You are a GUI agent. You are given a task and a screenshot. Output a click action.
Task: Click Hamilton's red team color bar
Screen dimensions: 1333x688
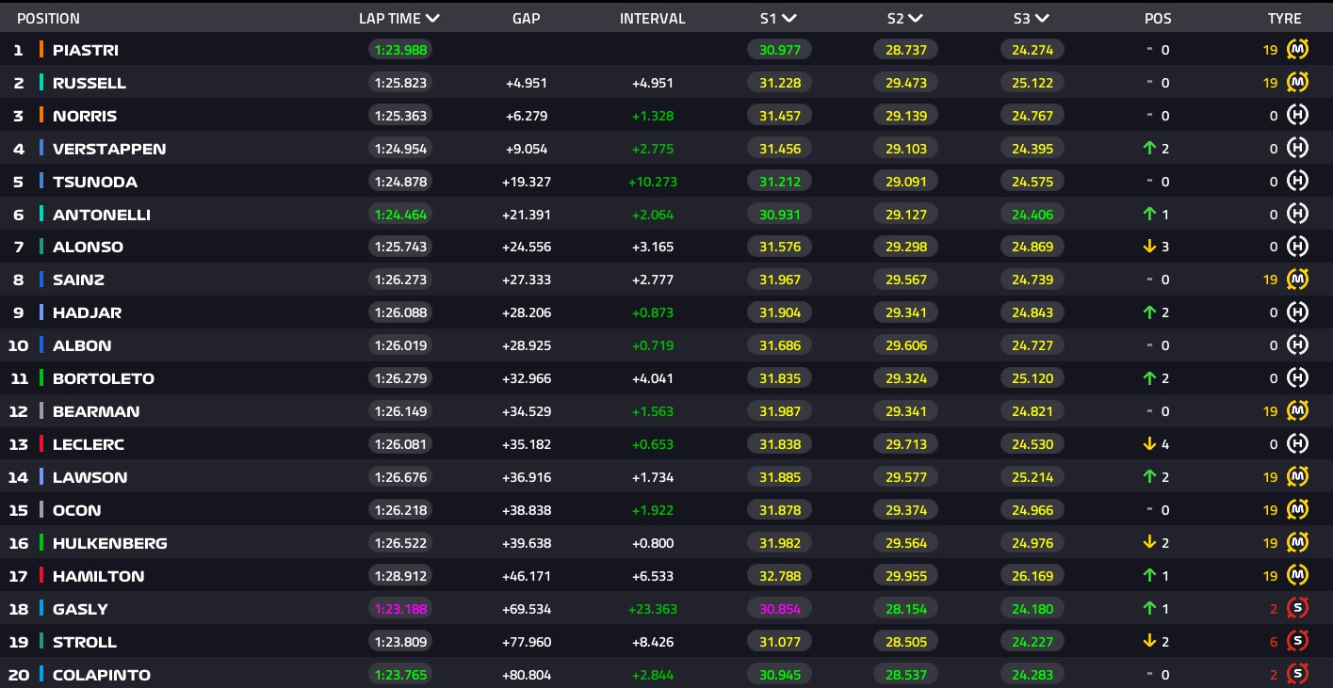[x=41, y=576]
